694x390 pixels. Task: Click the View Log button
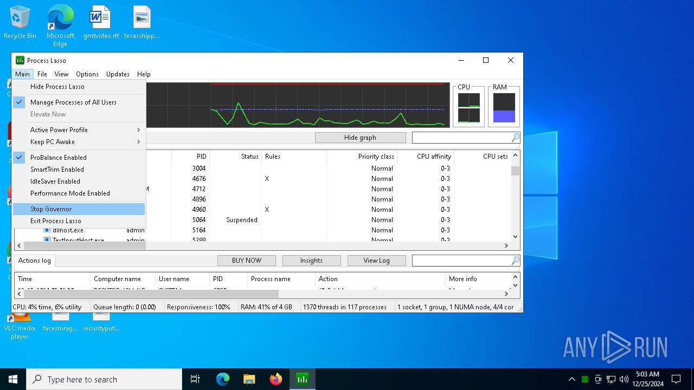point(376,261)
